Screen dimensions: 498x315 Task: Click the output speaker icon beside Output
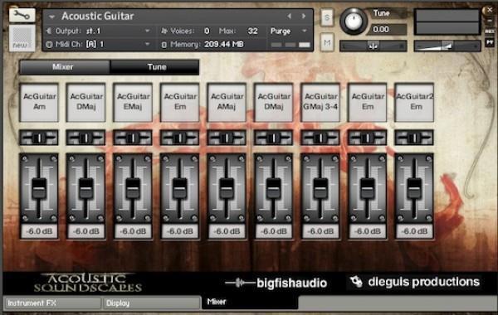coord(49,31)
